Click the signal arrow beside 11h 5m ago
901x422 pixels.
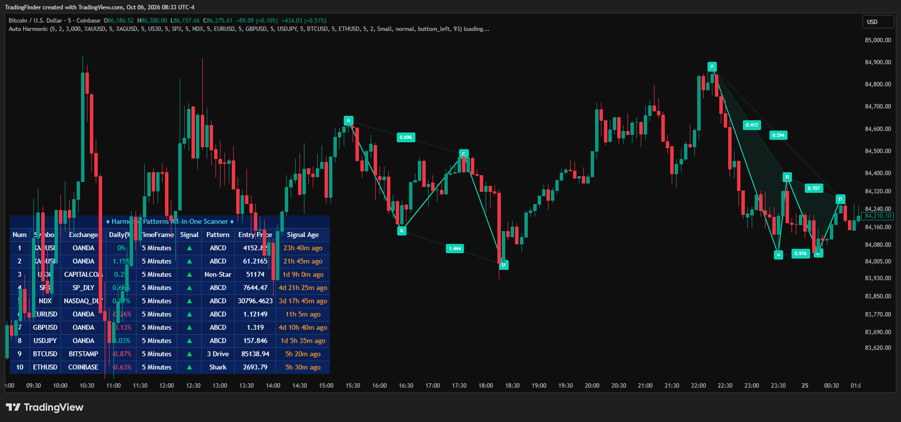click(189, 315)
